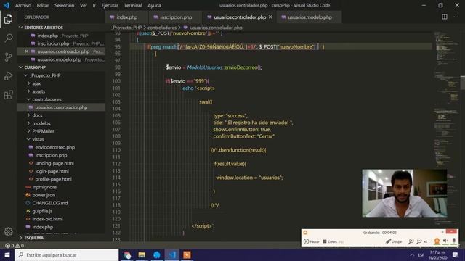465x261 pixels.
Task: Click the zoom in magnifier in recorder
Action: click(x=411, y=241)
